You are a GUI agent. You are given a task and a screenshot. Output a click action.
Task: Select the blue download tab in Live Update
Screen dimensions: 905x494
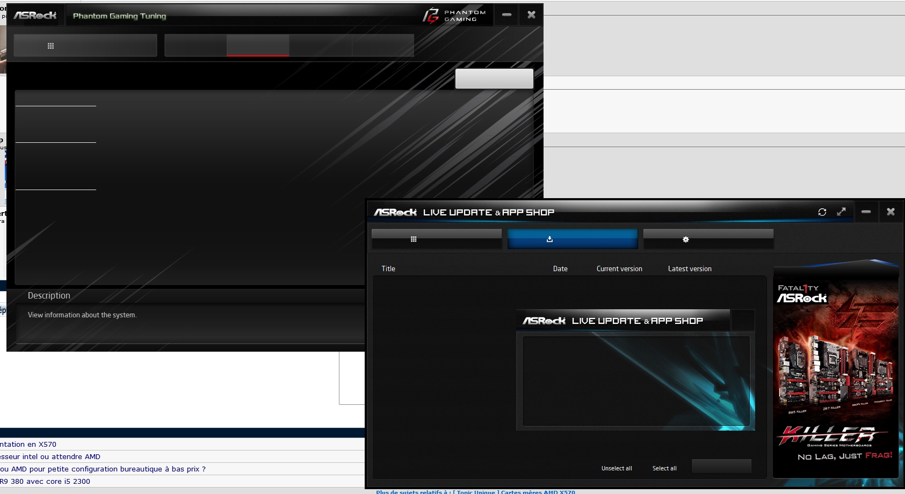(x=572, y=239)
